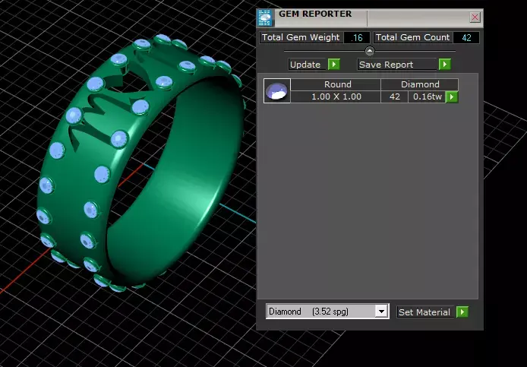
Task: Select the round gem thumbnail
Action: [277, 91]
